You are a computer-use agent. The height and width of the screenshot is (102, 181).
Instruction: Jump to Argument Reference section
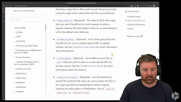point(136,21)
